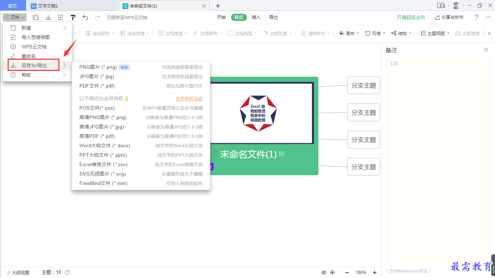Select the format painter icon
Screen dimensions: 495x278
pyautogui.click(x=73, y=17)
